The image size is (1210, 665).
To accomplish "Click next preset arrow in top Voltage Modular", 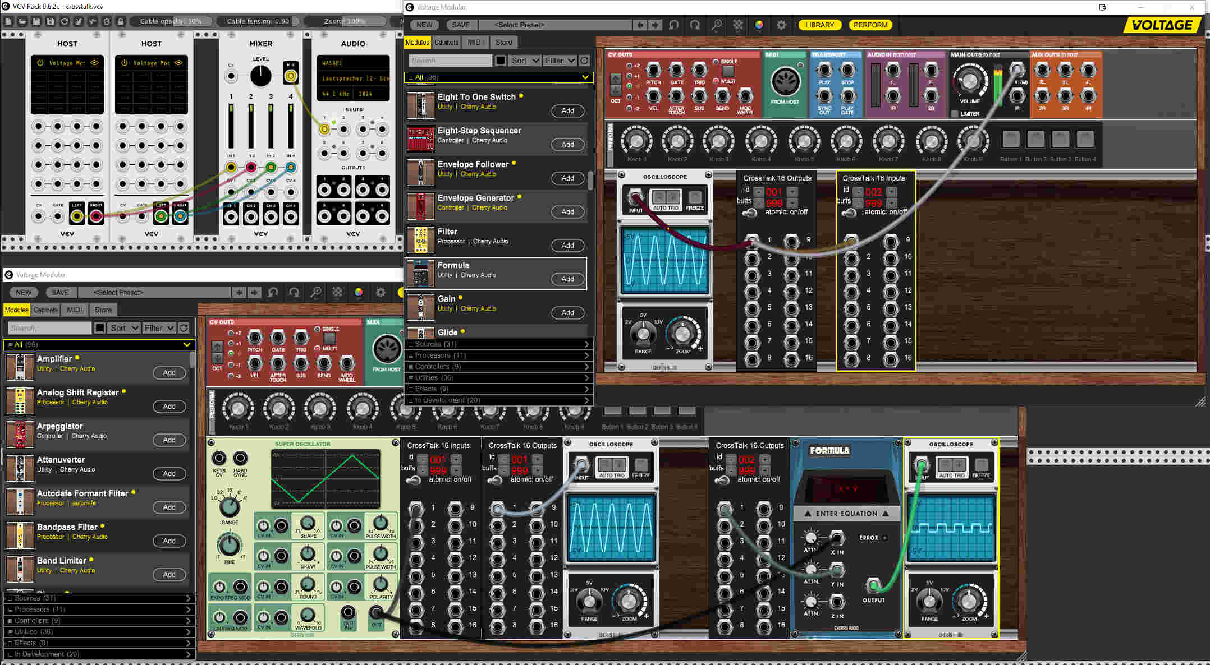I will 655,25.
